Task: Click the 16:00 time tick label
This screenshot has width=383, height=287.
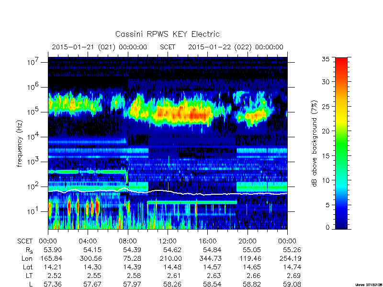Action: [207, 242]
